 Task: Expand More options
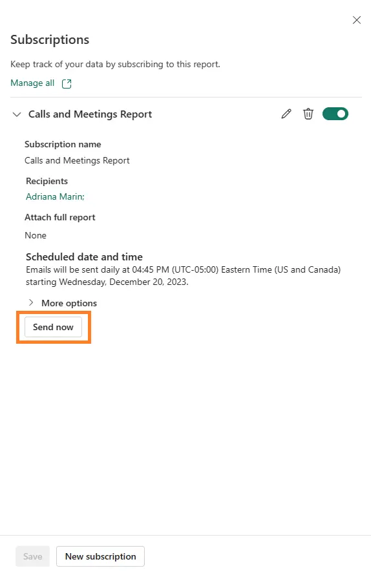tap(63, 303)
